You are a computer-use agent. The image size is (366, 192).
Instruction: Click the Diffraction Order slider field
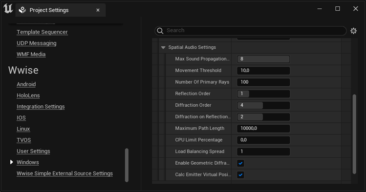[x=263, y=105]
